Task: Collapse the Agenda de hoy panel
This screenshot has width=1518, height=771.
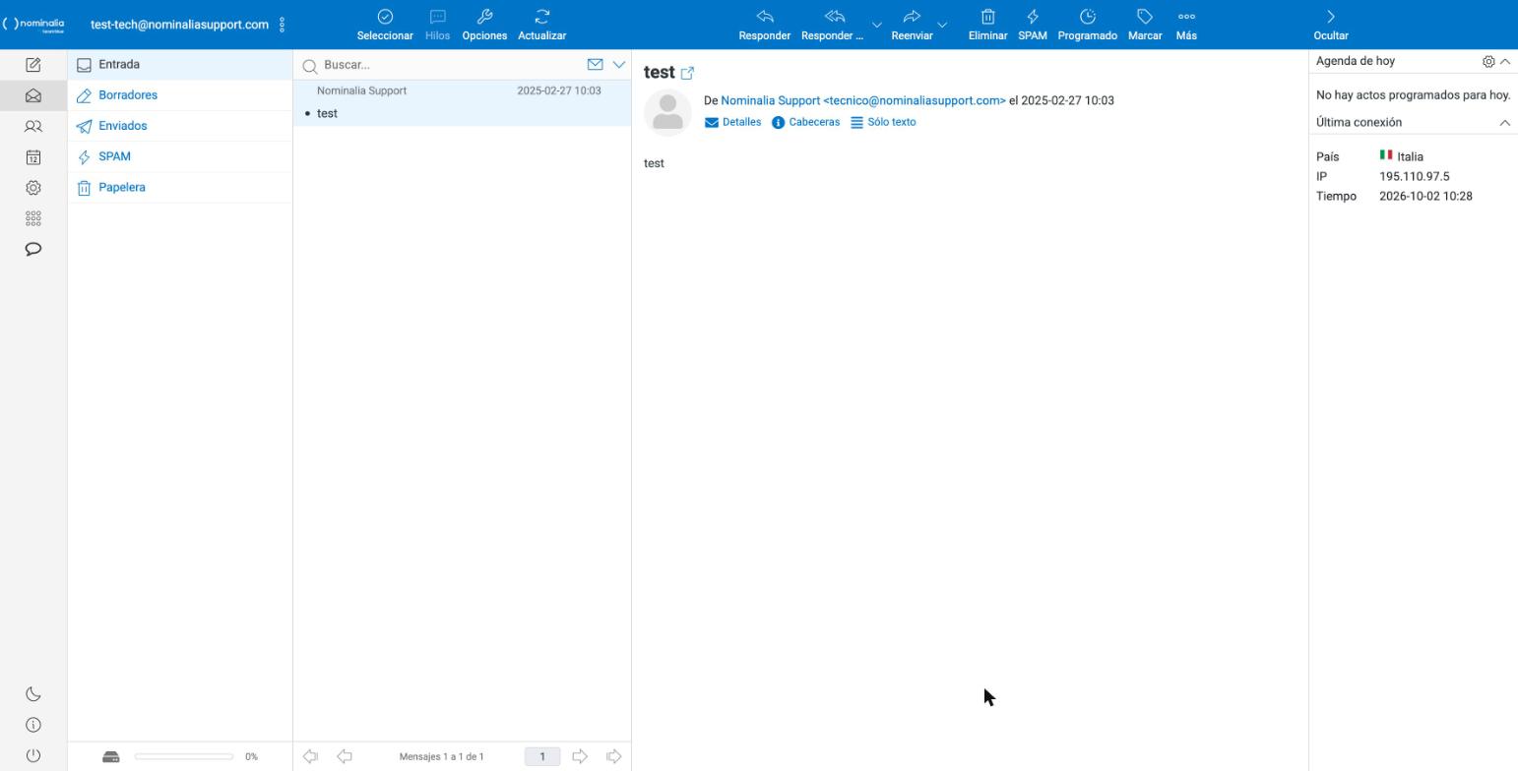Action: tap(1505, 61)
